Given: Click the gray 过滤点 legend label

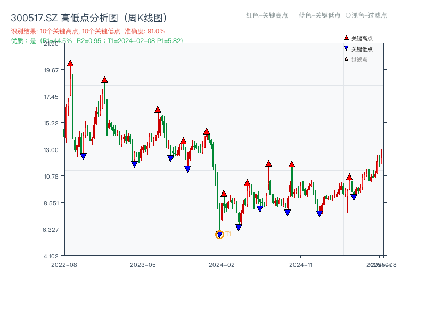Looking at the screenshot, I should coord(359,60).
